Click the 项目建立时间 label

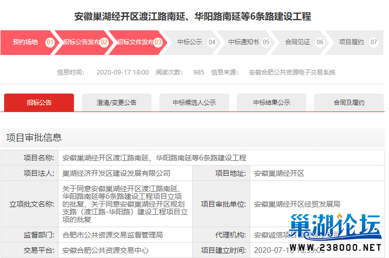[224, 250]
